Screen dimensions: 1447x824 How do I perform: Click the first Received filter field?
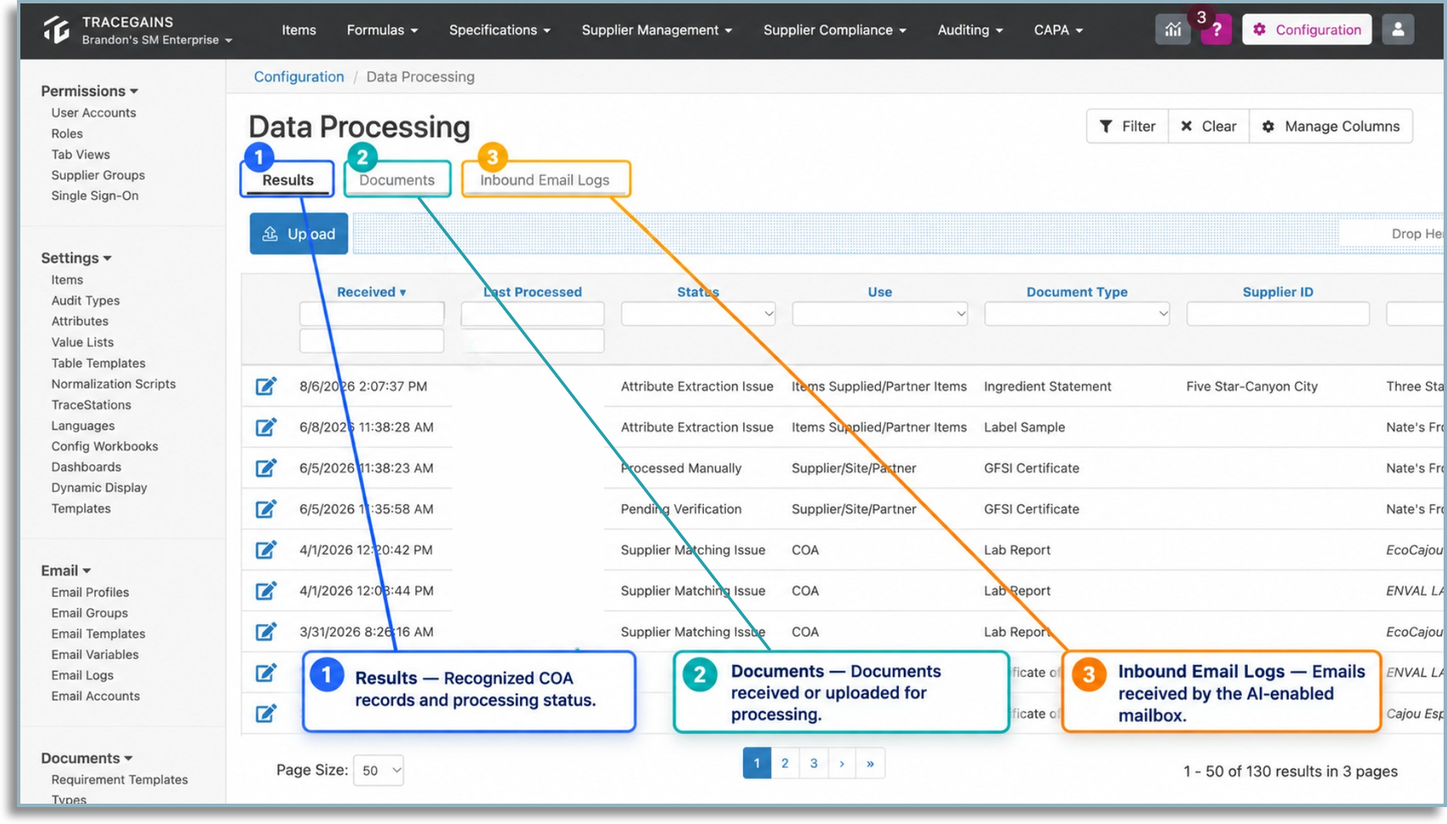point(371,314)
